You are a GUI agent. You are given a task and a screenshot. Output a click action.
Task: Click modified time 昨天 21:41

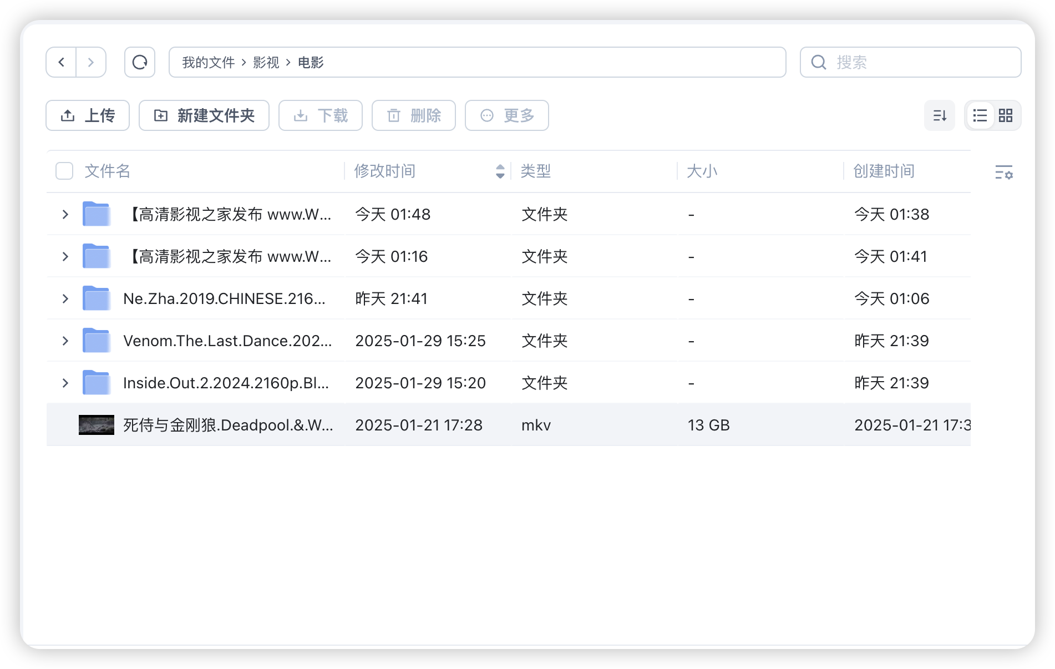coord(392,298)
